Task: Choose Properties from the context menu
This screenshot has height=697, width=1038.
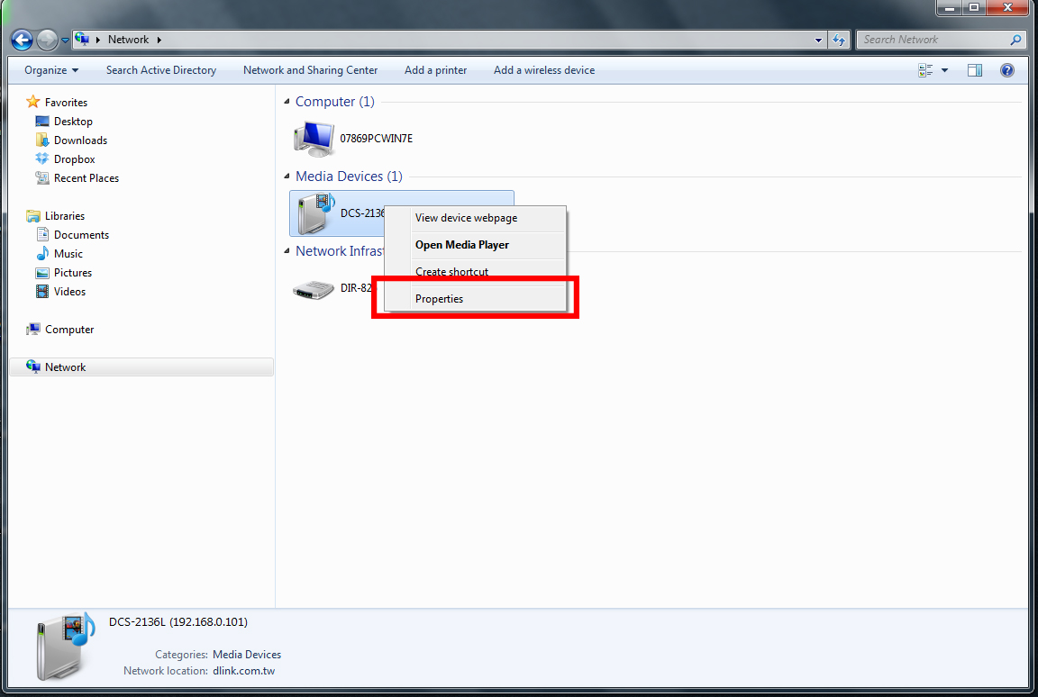Action: (x=439, y=299)
